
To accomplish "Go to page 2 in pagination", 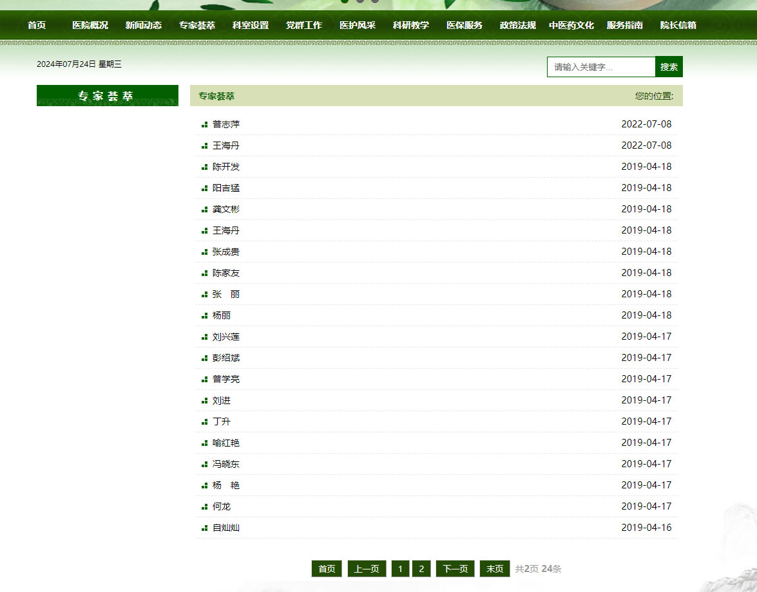I will pyautogui.click(x=421, y=569).
